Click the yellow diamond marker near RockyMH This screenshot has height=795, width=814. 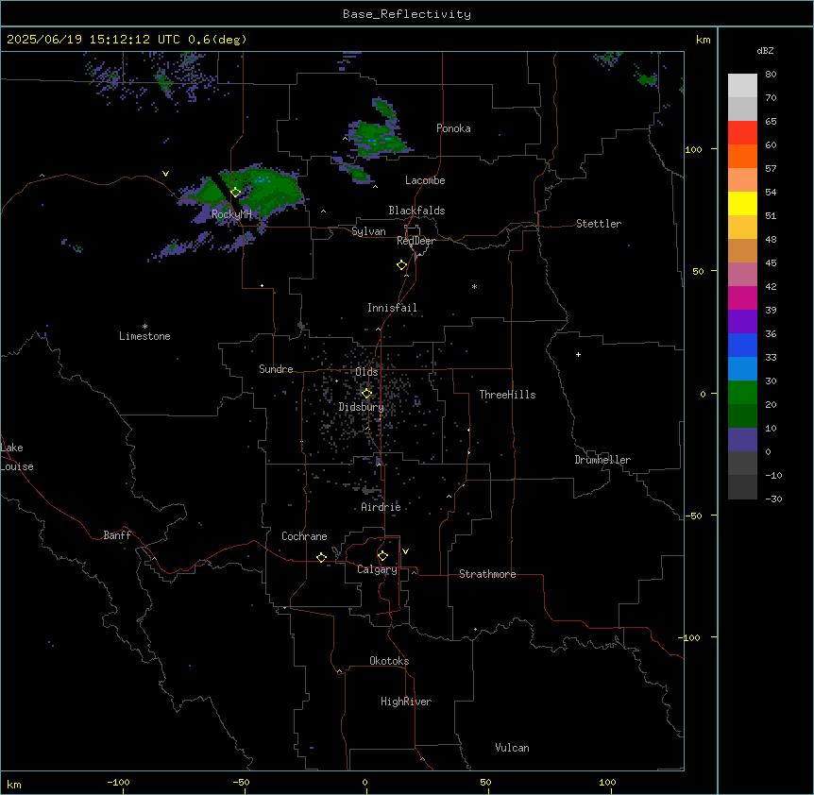click(235, 192)
